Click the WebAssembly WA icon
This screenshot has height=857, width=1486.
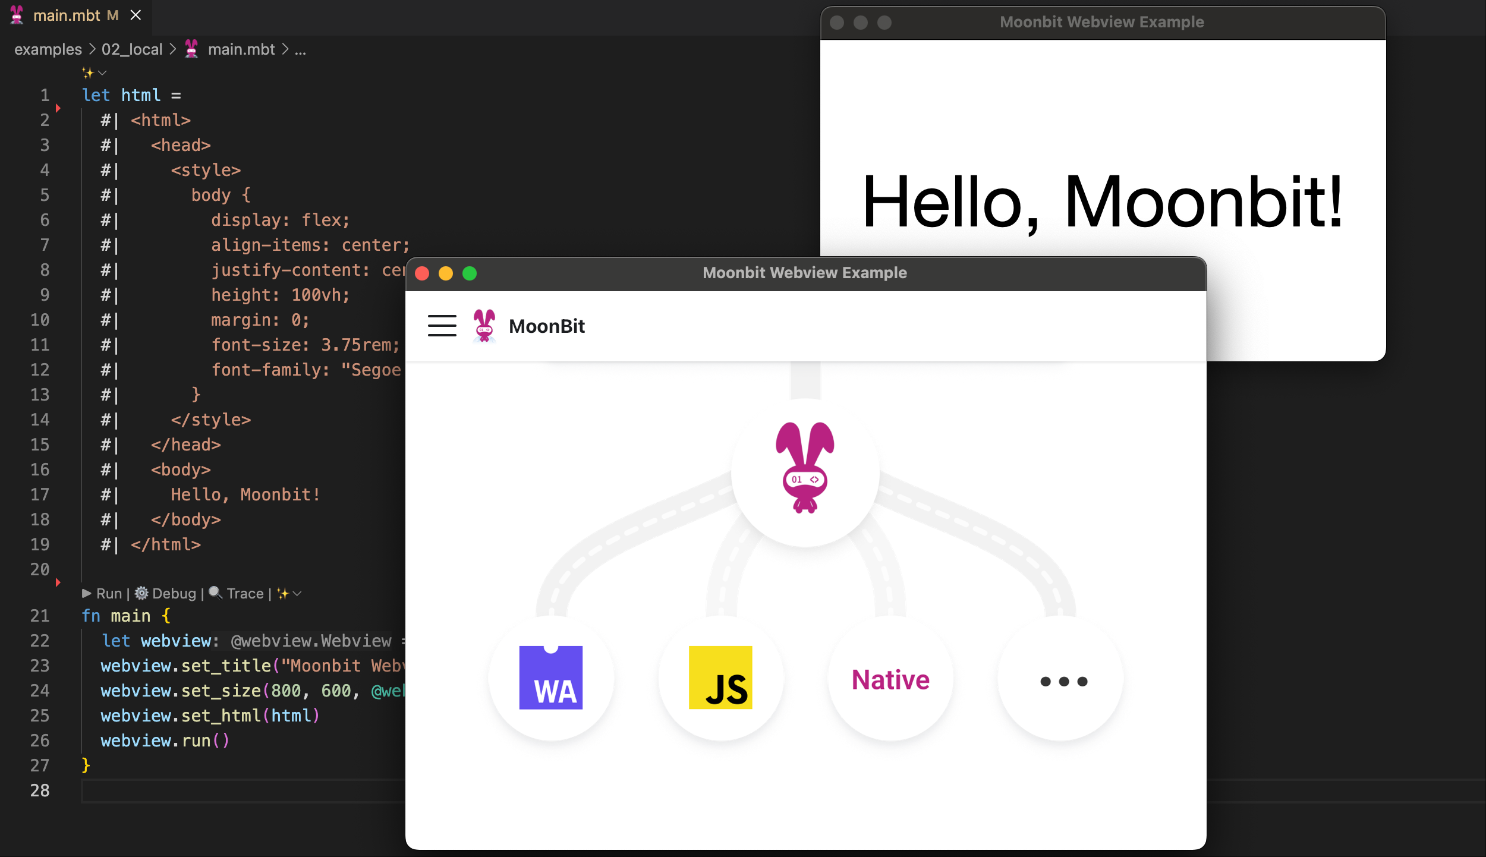(550, 678)
